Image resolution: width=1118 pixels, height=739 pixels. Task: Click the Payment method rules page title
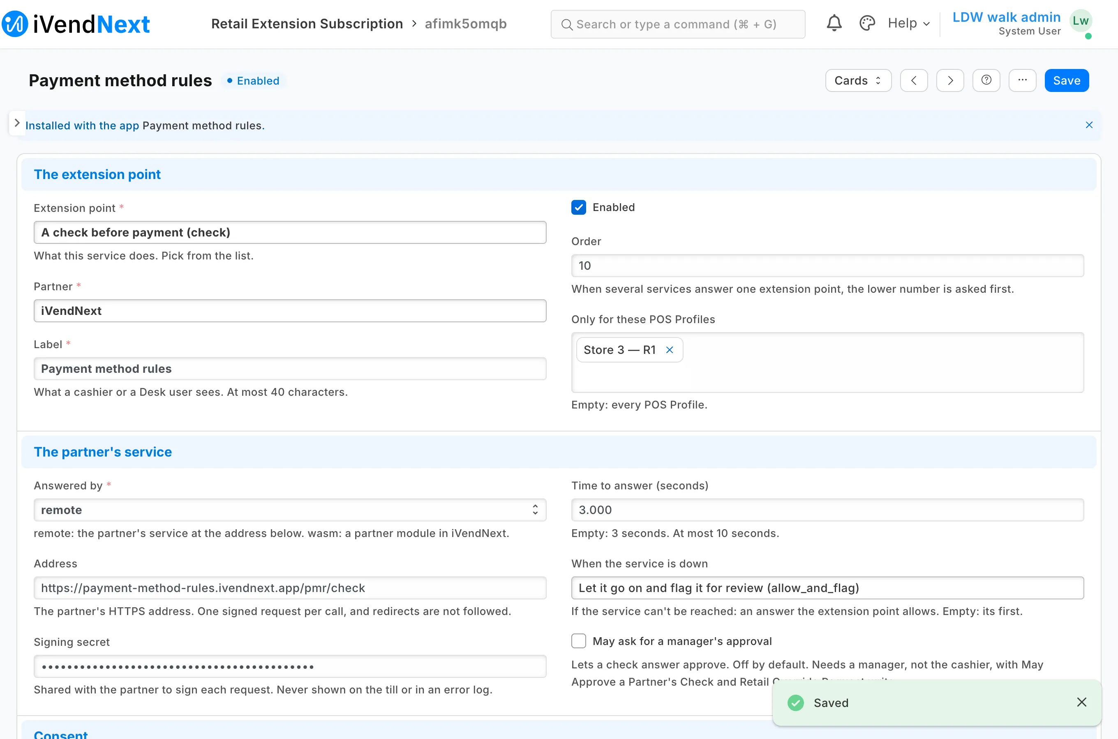click(x=120, y=80)
